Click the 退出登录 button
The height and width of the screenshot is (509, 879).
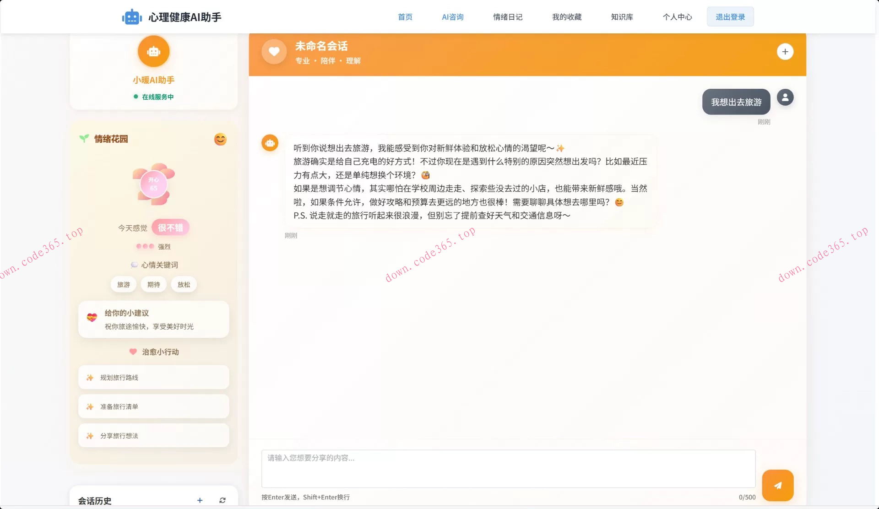tap(730, 16)
